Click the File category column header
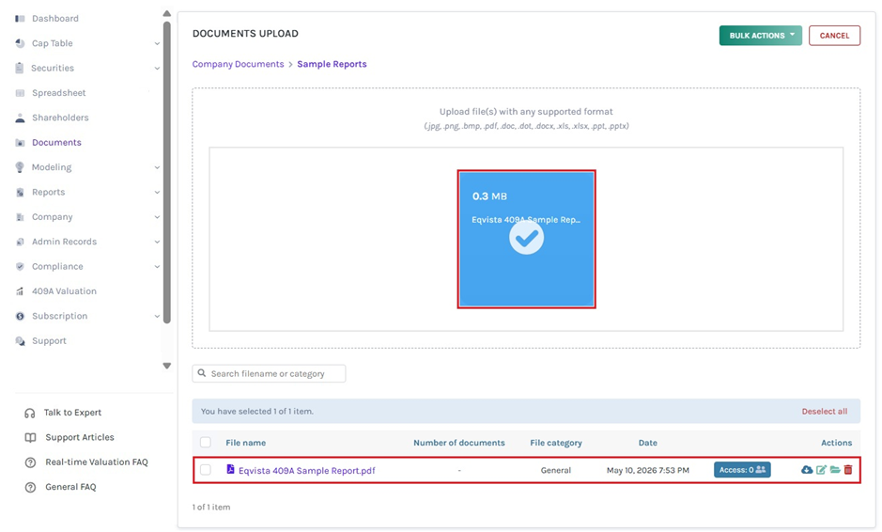 (x=556, y=443)
